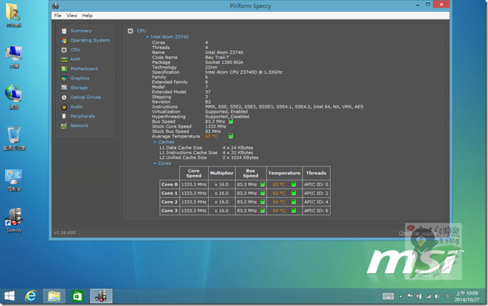Screen dimensions: 488x306
Task: Open the touch keyboard tray icon
Action: (388, 296)
